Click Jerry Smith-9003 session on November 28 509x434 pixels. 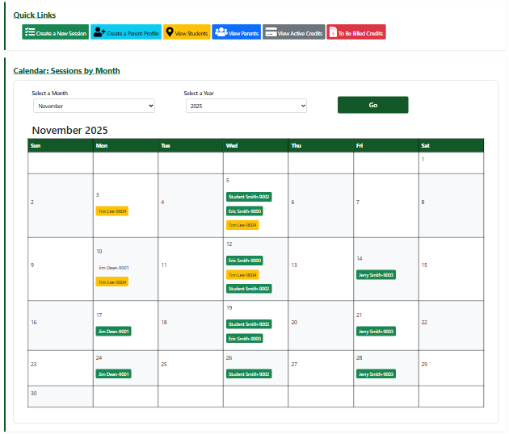click(x=376, y=374)
